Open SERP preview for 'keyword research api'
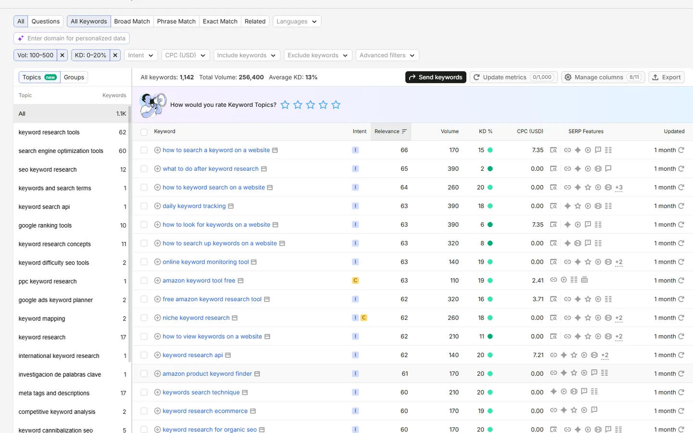This screenshot has height=433, width=693. (x=228, y=355)
